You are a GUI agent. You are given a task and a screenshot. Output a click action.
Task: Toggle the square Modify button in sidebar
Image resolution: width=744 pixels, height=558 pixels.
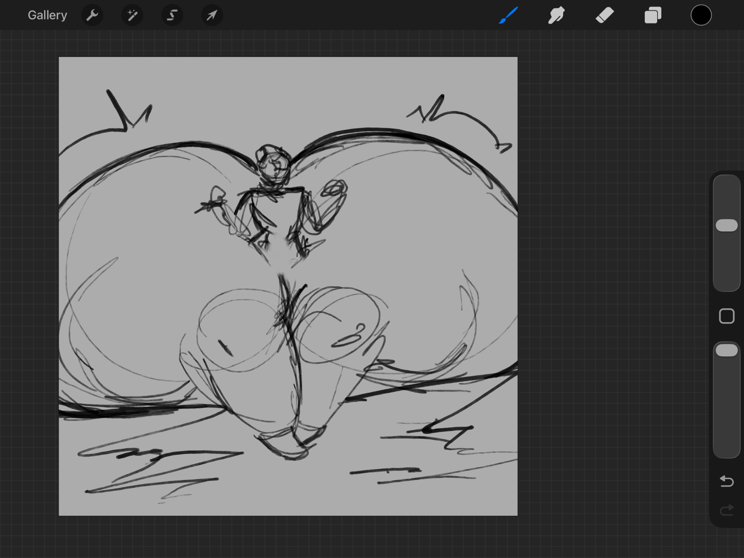pos(727,316)
